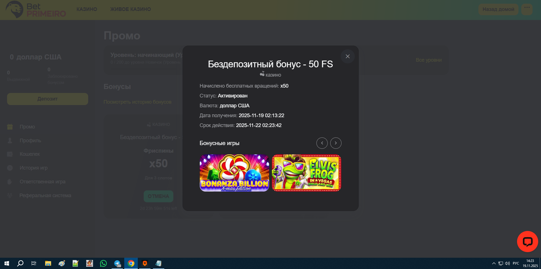Open the ЖИВОЕ КАЗИНО menu item
The height and width of the screenshot is (269, 541).
coord(130,9)
